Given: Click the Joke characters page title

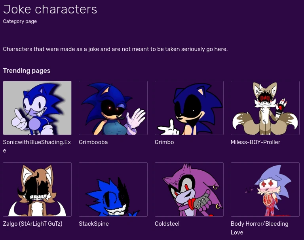Looking at the screenshot, I should coord(50,9).
